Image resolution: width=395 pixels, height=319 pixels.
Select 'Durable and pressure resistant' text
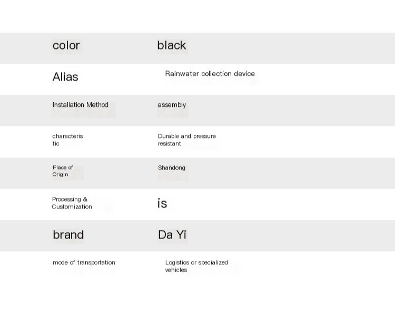tap(187, 139)
